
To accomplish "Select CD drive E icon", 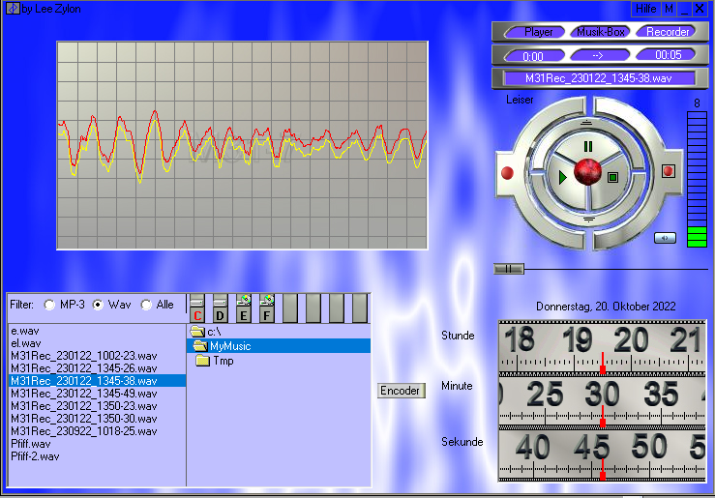I will (x=243, y=308).
